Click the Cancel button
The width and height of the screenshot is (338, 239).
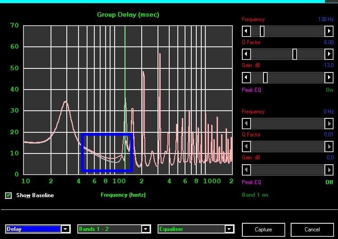(x=312, y=230)
